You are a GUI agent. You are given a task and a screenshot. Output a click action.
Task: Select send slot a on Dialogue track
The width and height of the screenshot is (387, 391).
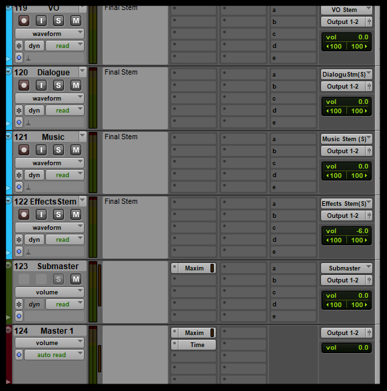coord(293,75)
